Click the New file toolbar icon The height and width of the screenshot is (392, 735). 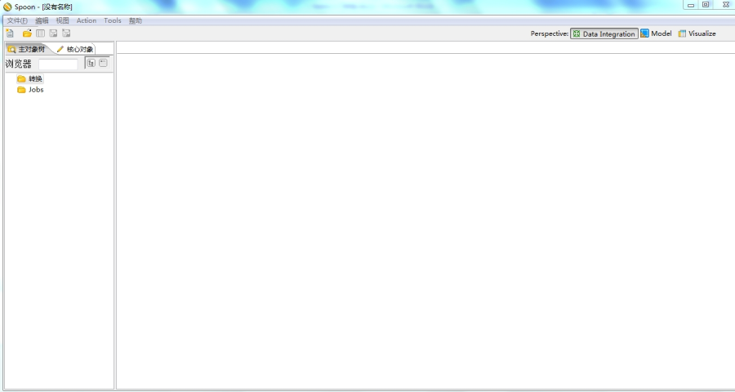pos(10,33)
